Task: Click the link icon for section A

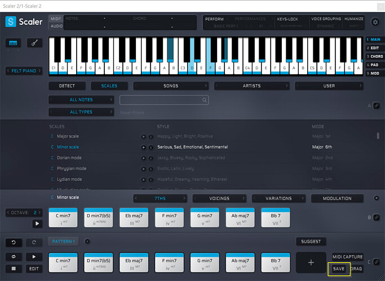Action: tap(377, 106)
